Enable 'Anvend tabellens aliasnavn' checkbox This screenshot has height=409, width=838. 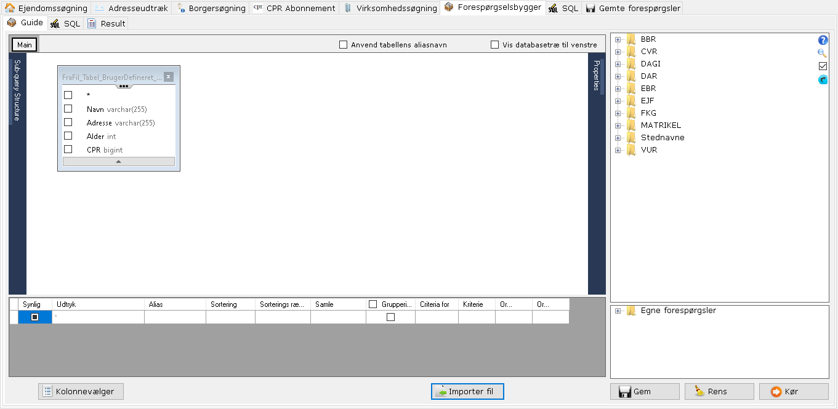(344, 45)
